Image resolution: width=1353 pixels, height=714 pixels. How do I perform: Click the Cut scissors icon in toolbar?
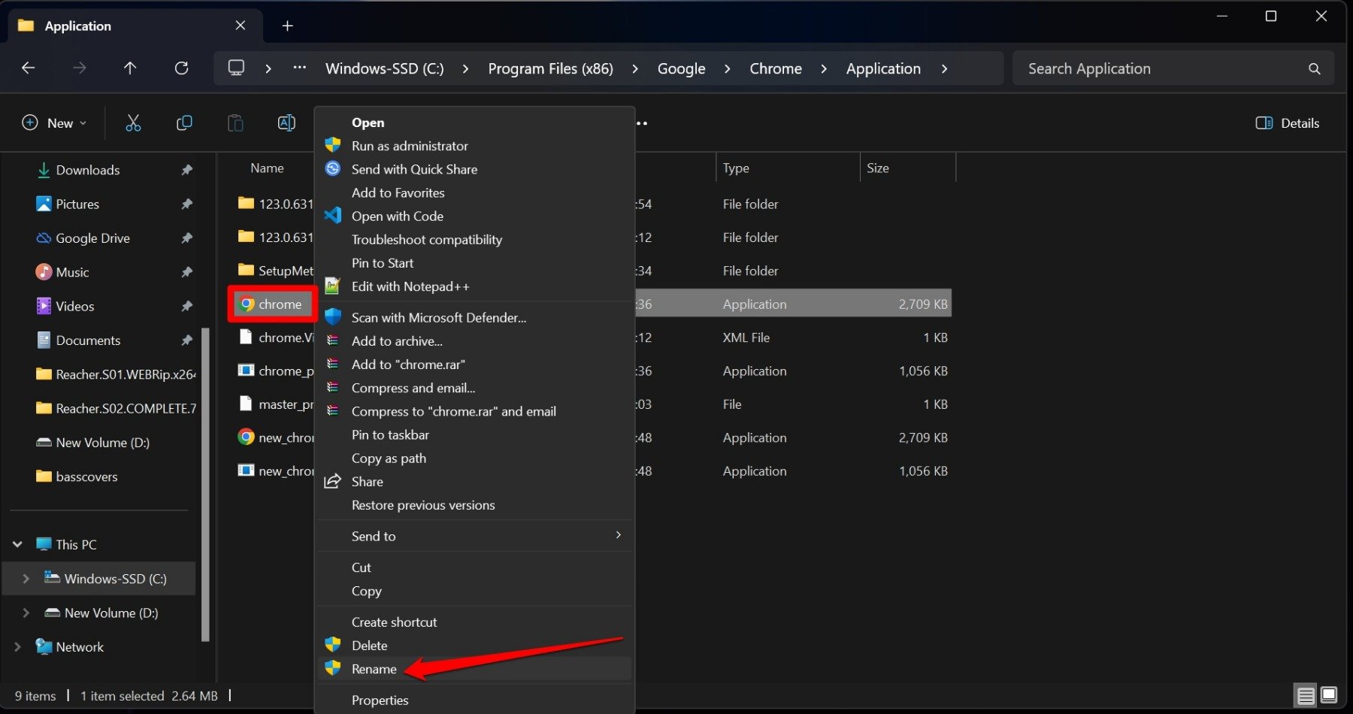pos(133,123)
